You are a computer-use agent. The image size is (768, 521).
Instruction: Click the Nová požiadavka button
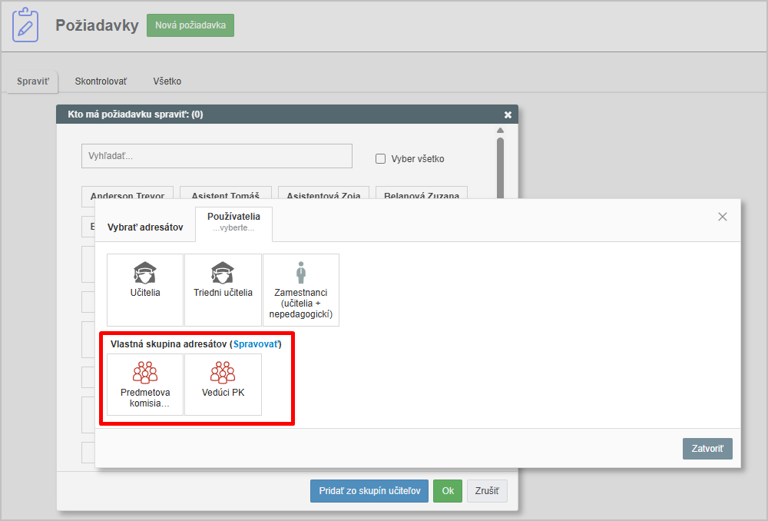pos(190,25)
